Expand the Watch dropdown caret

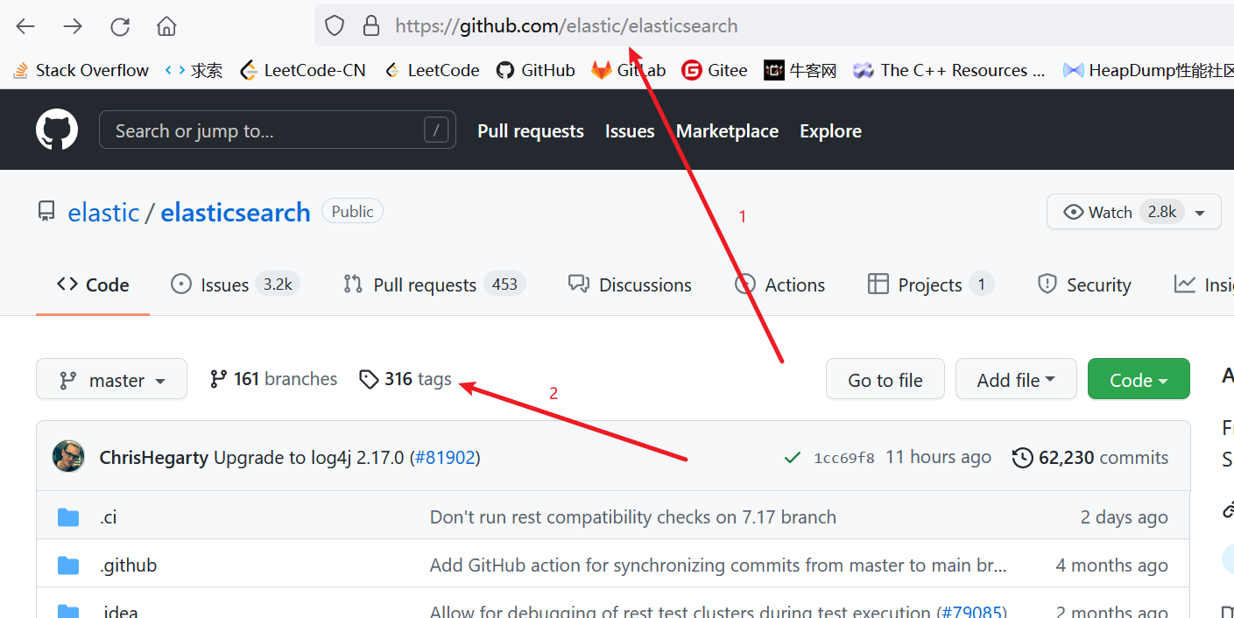1200,213
